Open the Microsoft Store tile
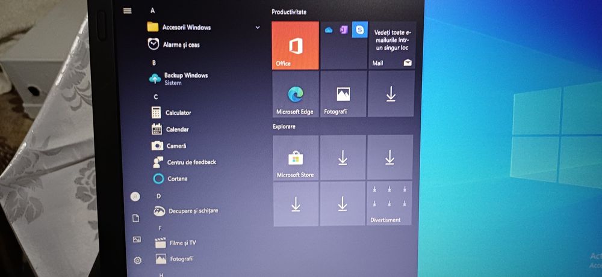Screen dimensions: 602x277 pos(296,157)
